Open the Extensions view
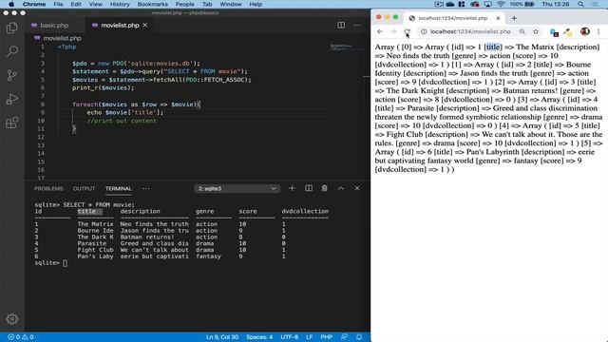 pyautogui.click(x=12, y=123)
